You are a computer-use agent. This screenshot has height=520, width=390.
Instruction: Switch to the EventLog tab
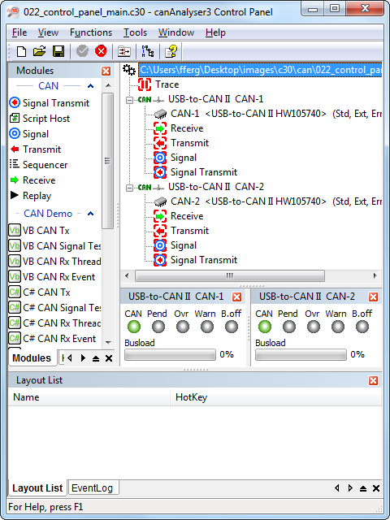[92, 488]
